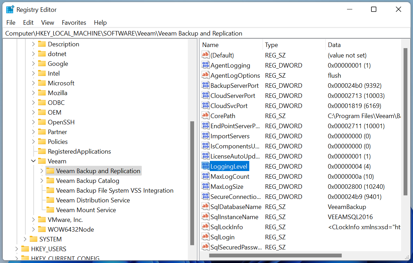Click the Registry Editor icon in title bar

(9, 9)
